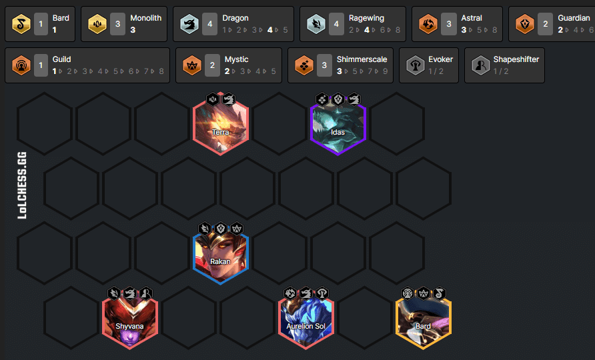Select the Guild trait icon

(x=21, y=65)
